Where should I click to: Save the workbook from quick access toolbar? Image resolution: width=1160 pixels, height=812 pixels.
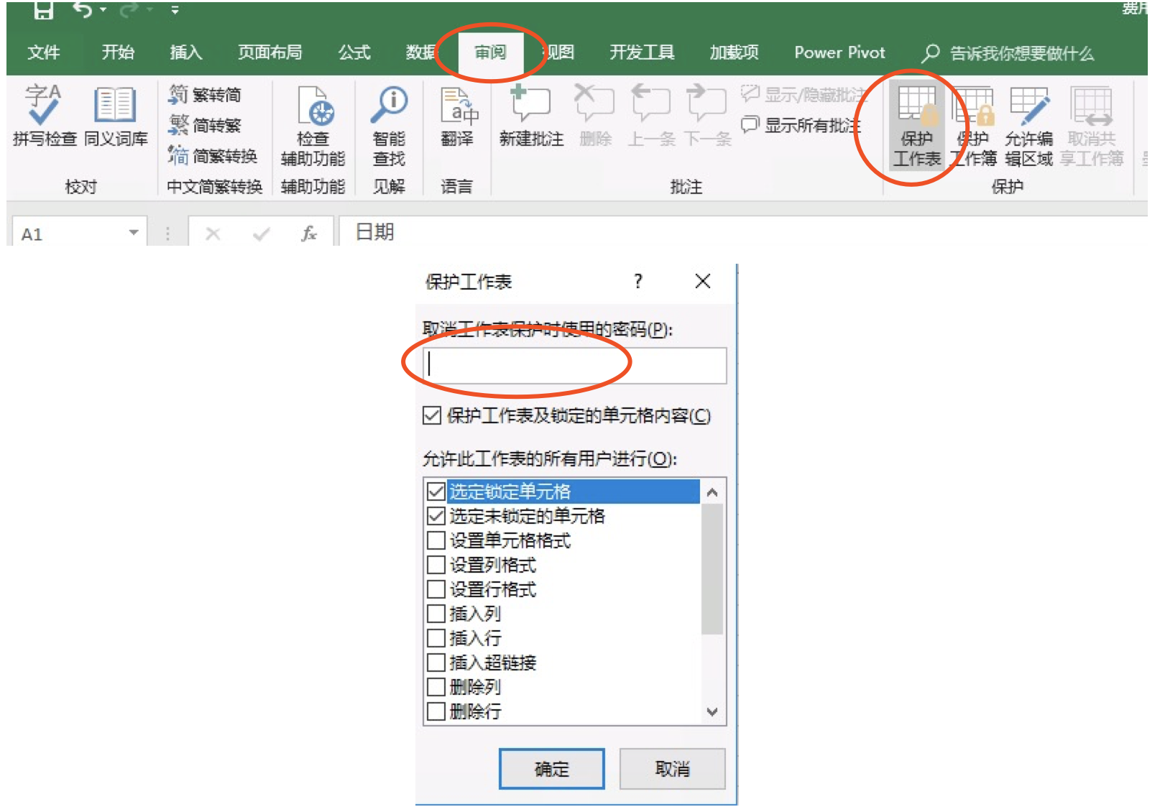(44, 10)
